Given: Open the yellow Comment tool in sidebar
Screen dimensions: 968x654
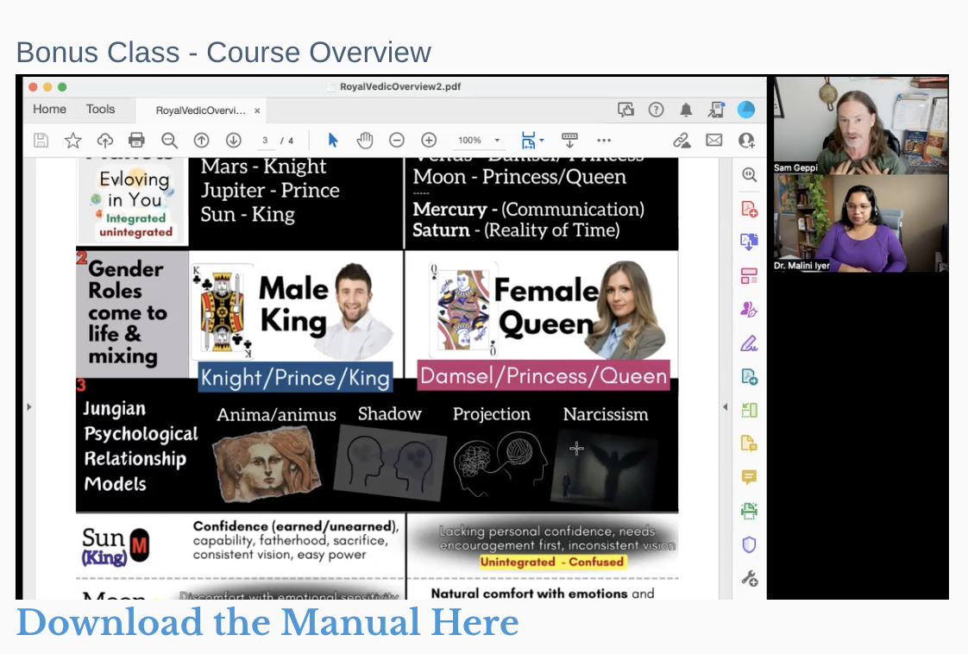Looking at the screenshot, I should pos(749,477).
